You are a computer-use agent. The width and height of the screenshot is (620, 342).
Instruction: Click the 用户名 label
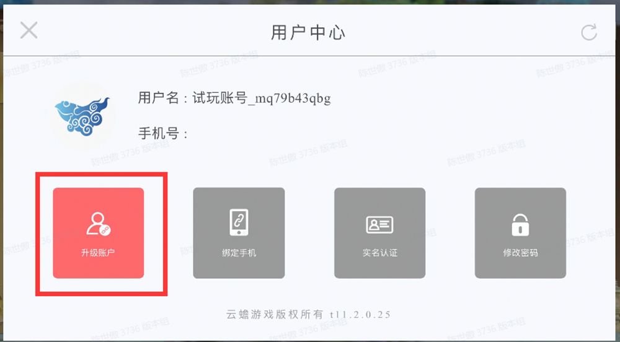coord(159,97)
